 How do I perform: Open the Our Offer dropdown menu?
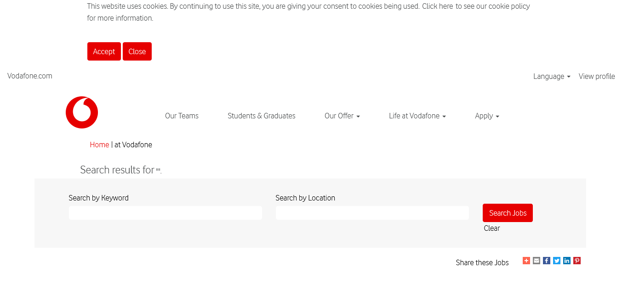tap(342, 116)
